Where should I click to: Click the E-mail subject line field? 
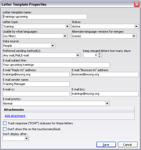pos(56,65)
